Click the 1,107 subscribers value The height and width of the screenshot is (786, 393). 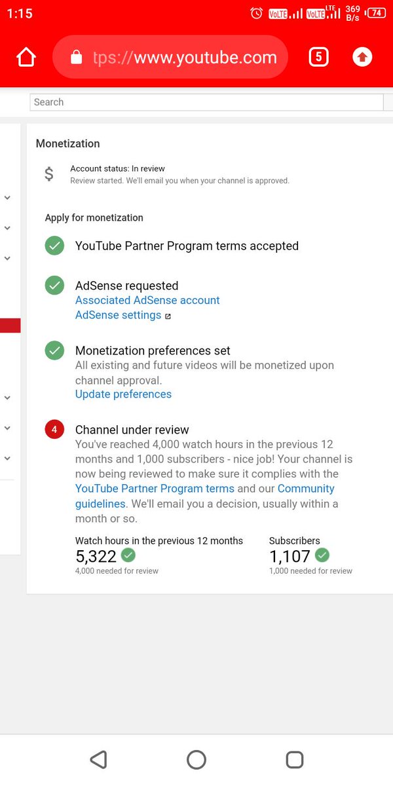point(290,557)
